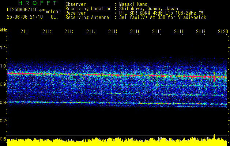This screenshot has height=146, width=230.
Task: Click the 2115 time axis marker
Action: tap(113, 31)
